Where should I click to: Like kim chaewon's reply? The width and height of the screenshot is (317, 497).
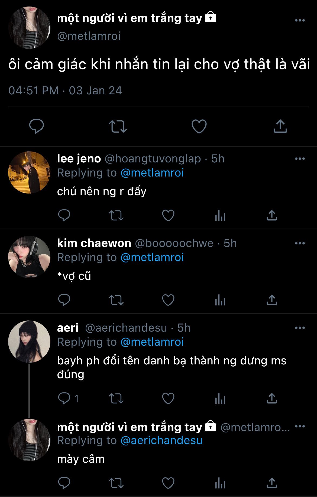click(168, 300)
